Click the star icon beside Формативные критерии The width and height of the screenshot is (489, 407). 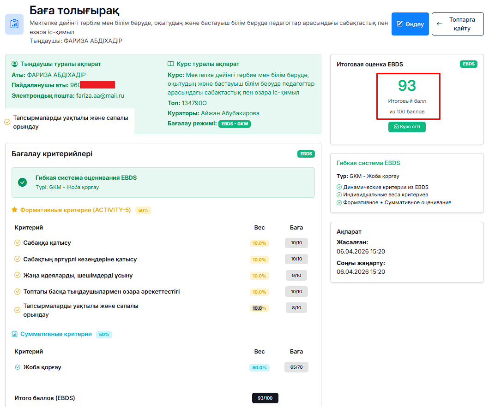point(15,210)
